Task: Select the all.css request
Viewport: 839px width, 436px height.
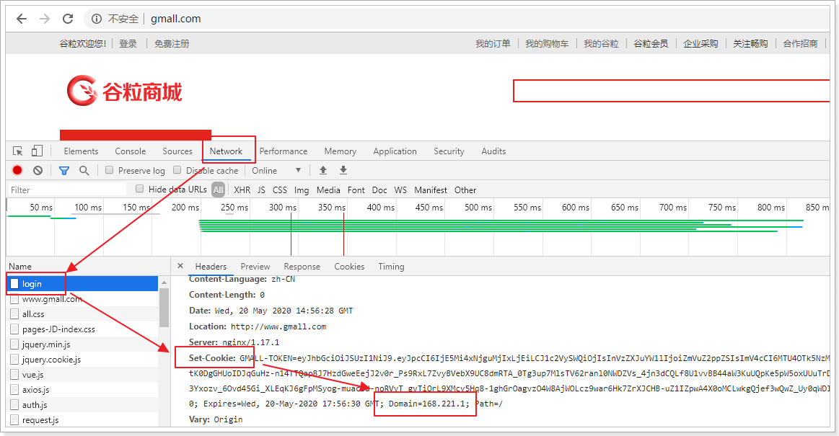Action: pos(82,314)
